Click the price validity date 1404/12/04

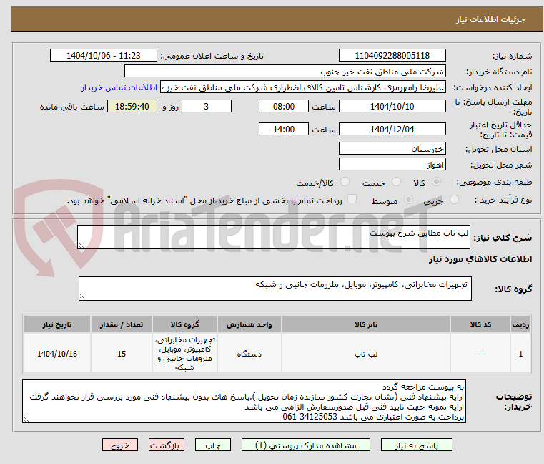click(x=392, y=130)
